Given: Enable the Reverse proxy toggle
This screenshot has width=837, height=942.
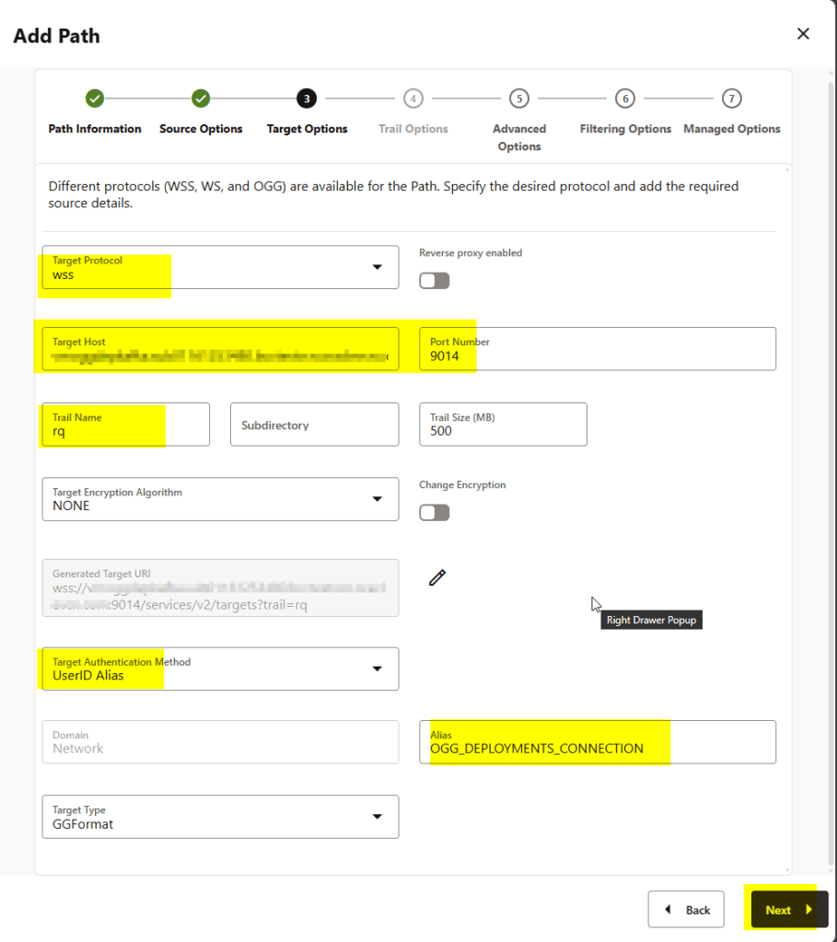Looking at the screenshot, I should point(434,280).
